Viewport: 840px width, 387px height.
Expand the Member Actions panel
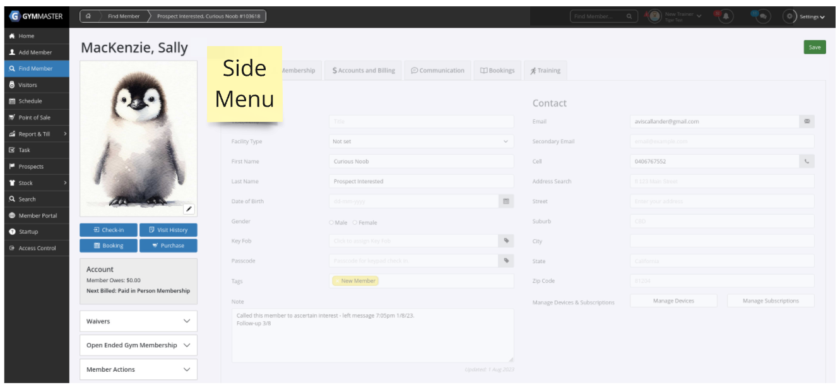coord(138,369)
